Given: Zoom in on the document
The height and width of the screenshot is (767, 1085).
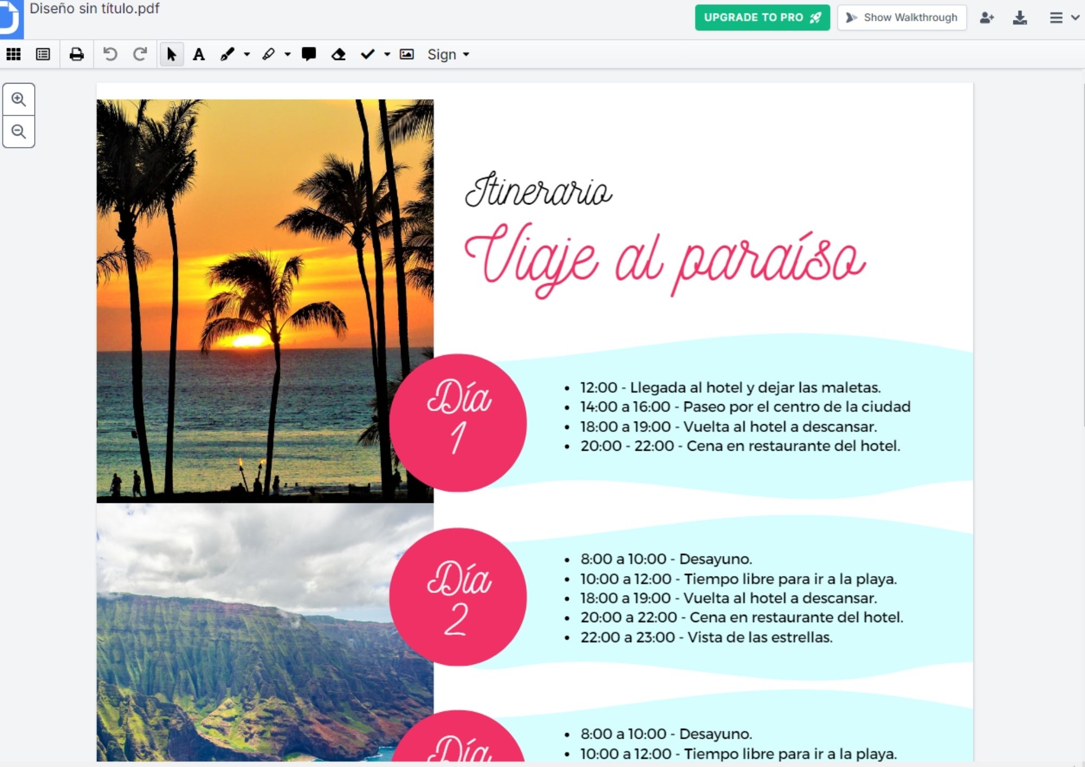Looking at the screenshot, I should click(19, 99).
